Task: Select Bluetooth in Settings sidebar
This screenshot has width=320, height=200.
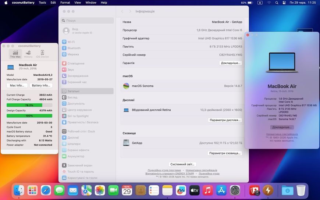Action: tap(87, 48)
